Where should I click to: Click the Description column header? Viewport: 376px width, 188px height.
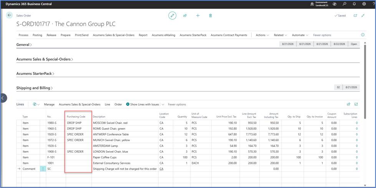99,117
